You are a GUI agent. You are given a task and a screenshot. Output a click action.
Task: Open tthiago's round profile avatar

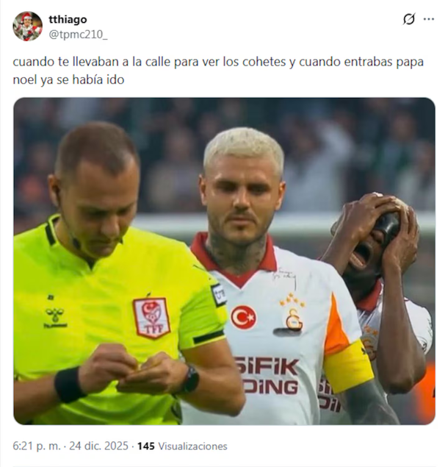point(27,26)
